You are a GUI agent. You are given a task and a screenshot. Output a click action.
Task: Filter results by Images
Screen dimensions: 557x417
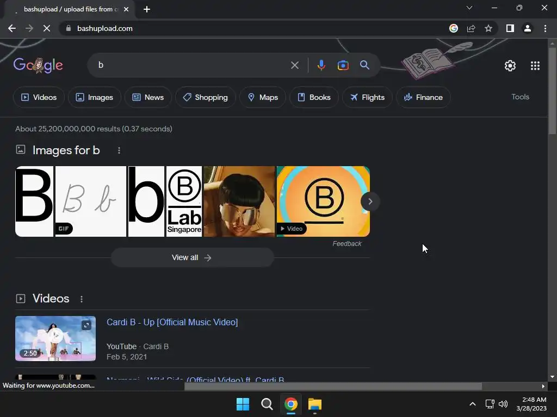(x=95, y=97)
